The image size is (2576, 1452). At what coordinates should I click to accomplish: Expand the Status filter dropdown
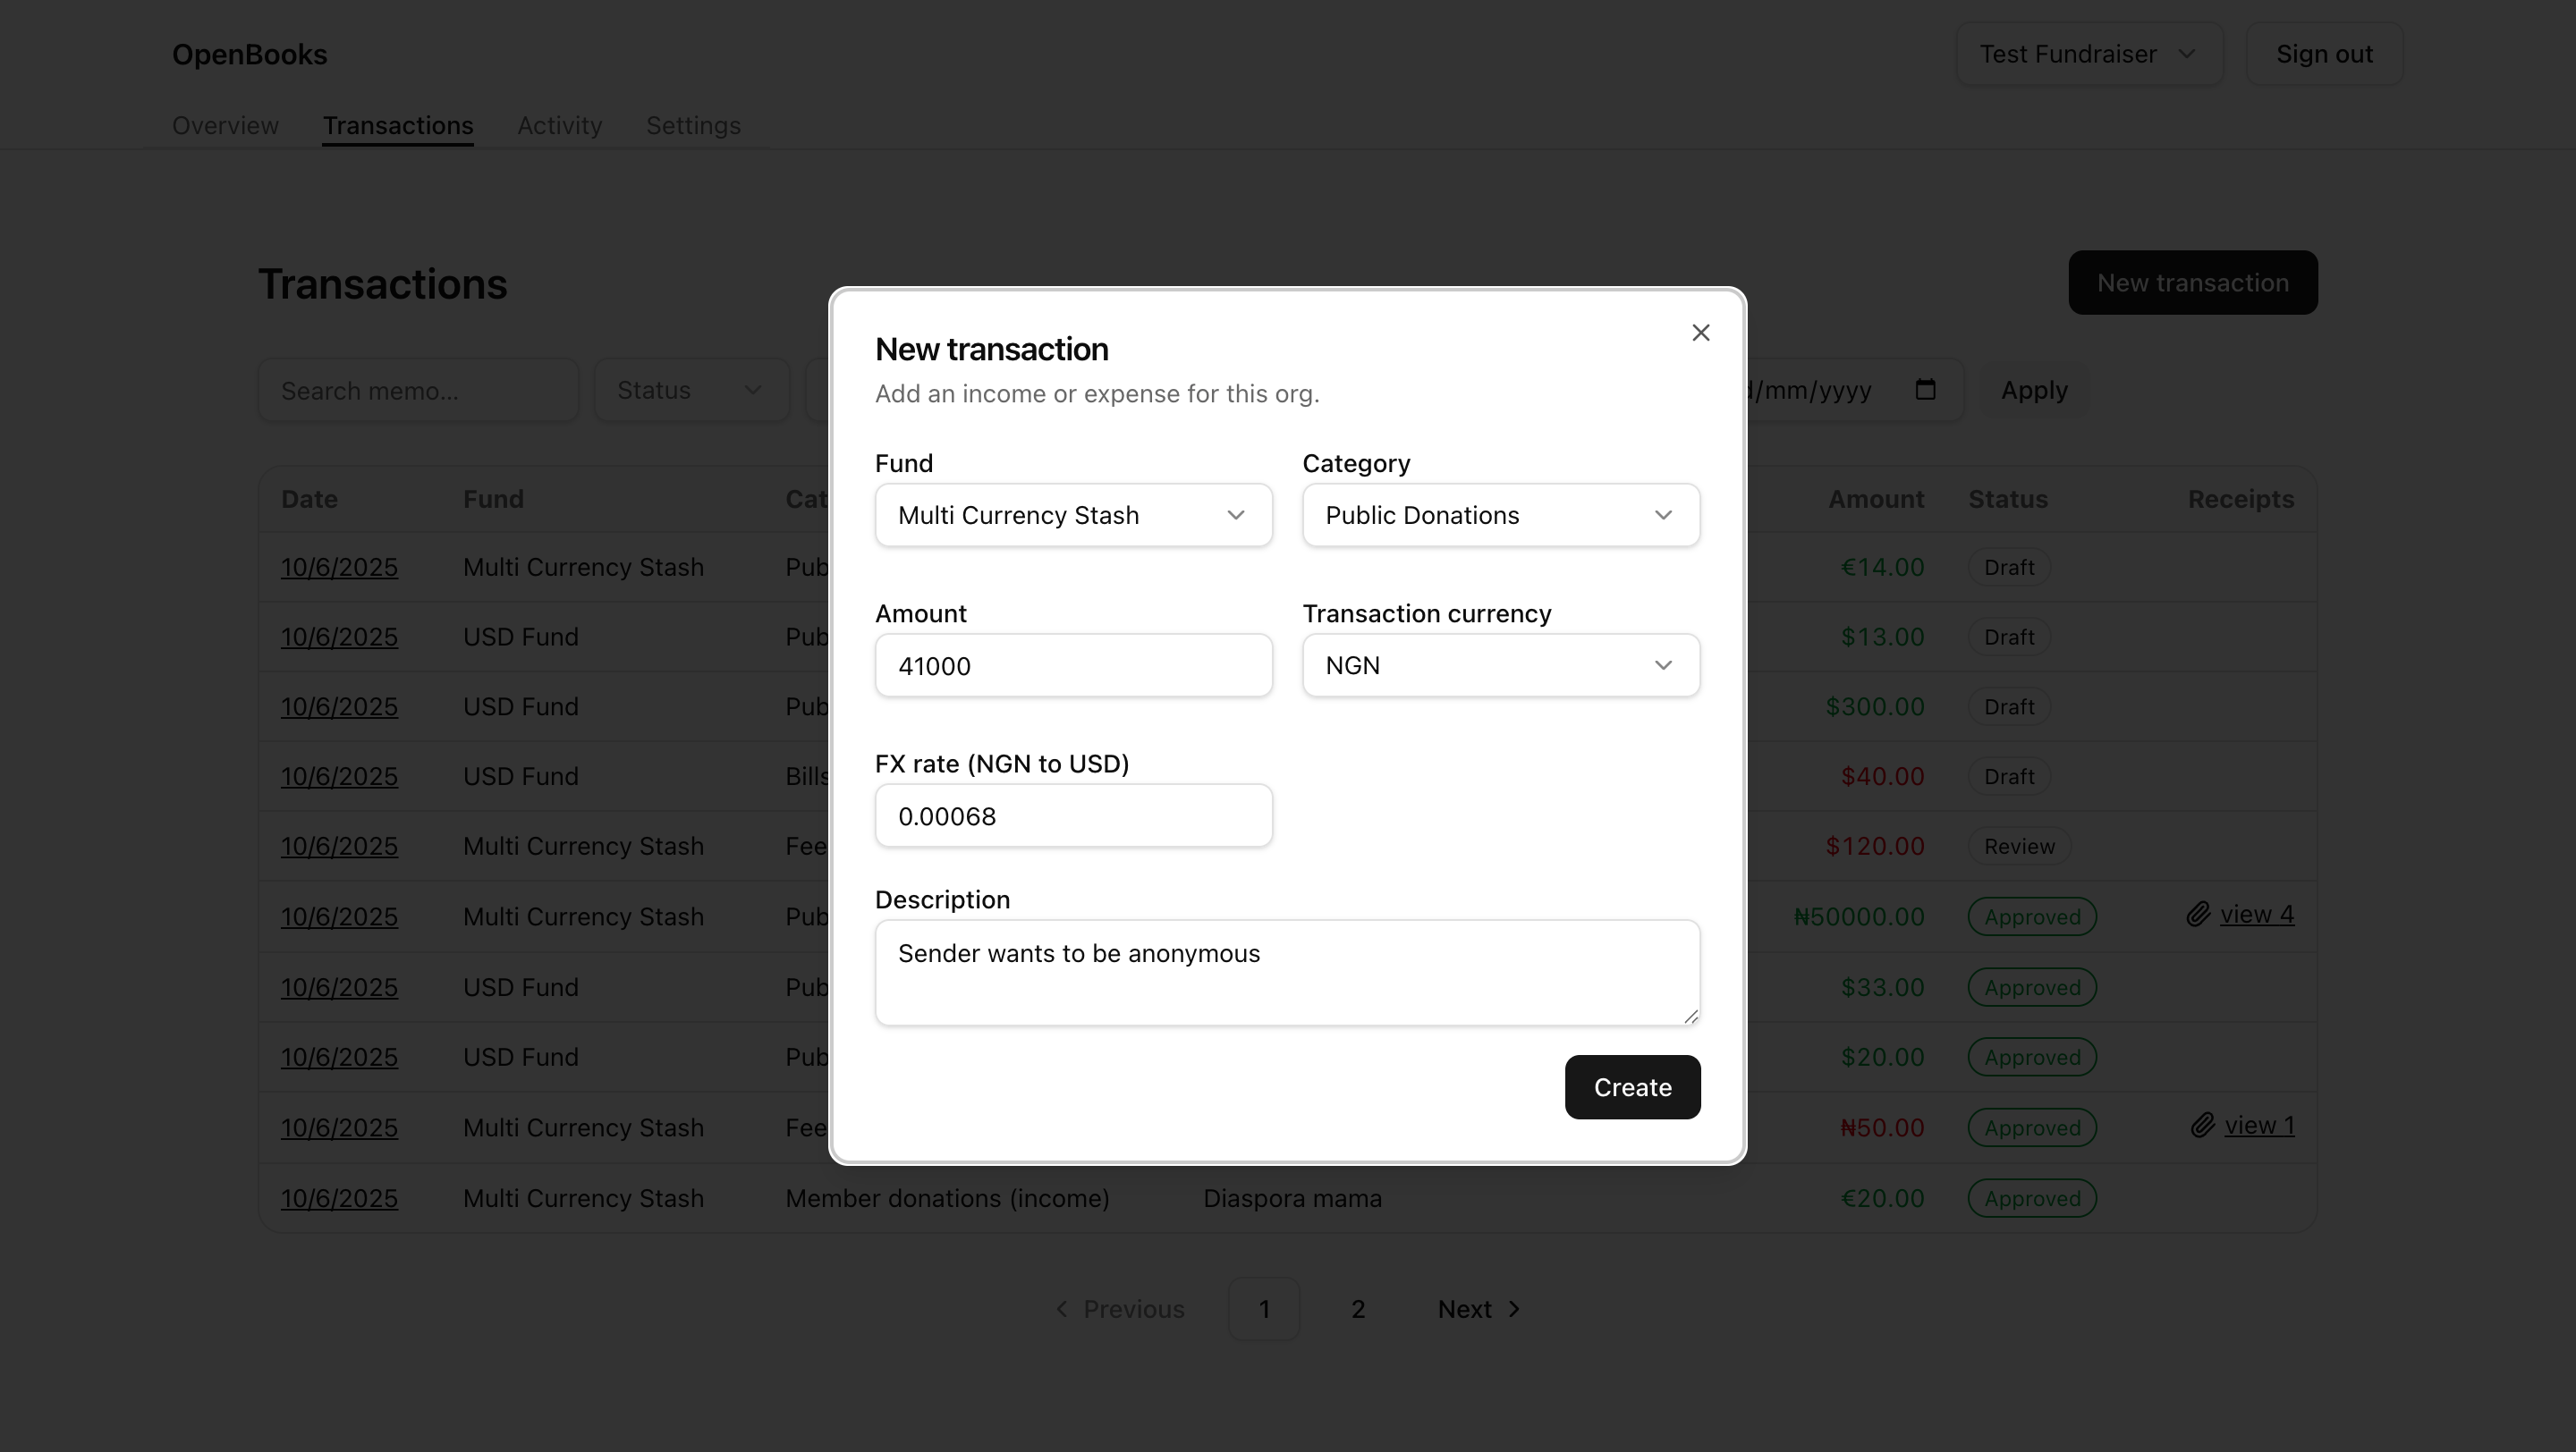691,391
